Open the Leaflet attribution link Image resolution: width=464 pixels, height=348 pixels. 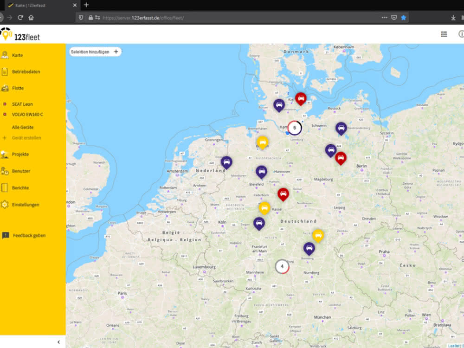coord(454,346)
